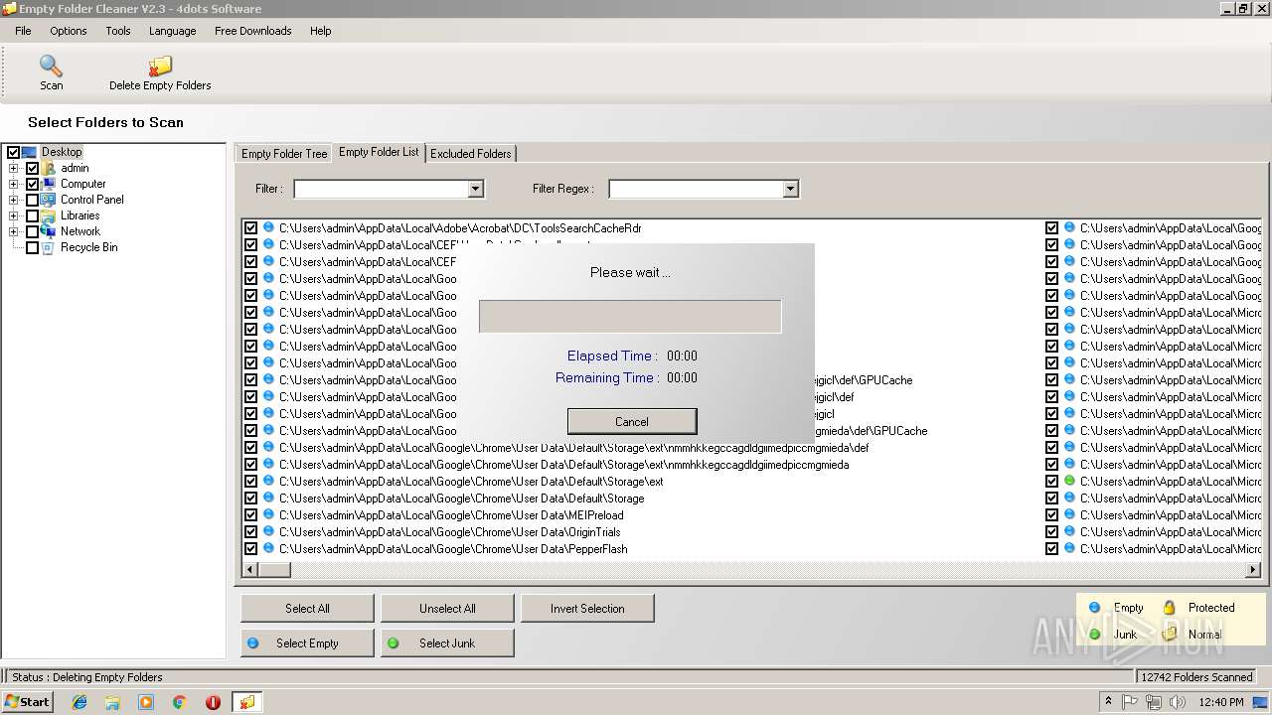This screenshot has width=1272, height=715.
Task: Open the Tools menu
Action: (x=118, y=31)
